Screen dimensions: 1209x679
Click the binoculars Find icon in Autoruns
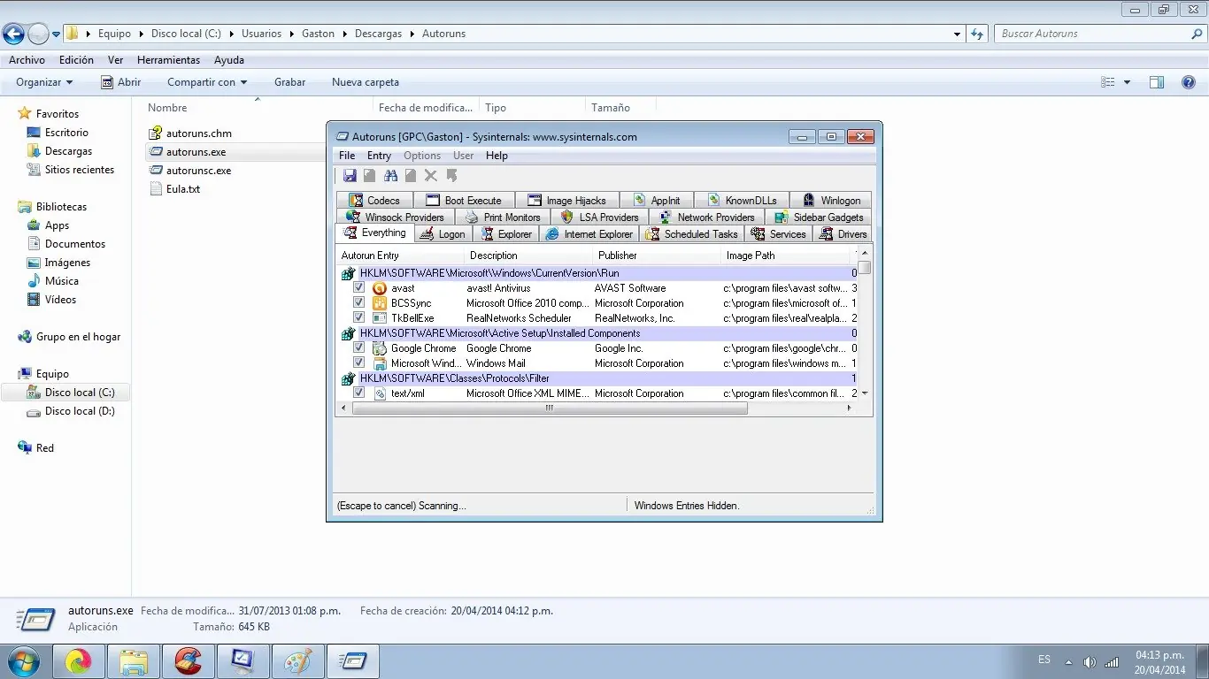[x=390, y=176]
